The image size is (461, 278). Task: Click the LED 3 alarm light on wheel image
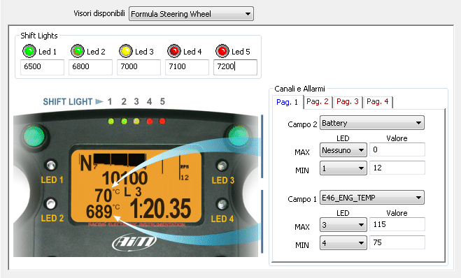tap(222, 166)
